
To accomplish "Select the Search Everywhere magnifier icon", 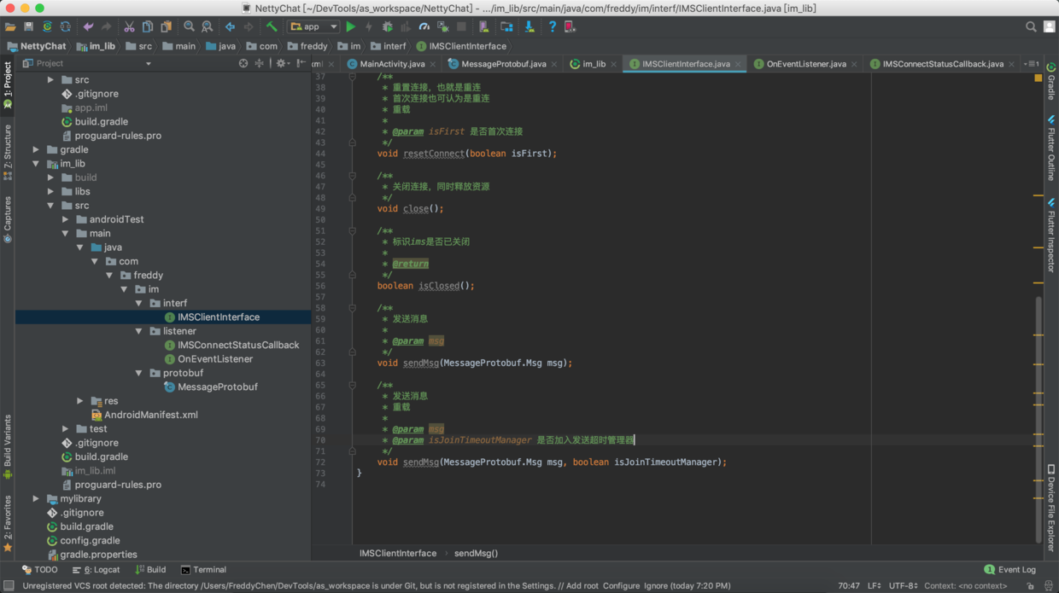I will 1031,26.
